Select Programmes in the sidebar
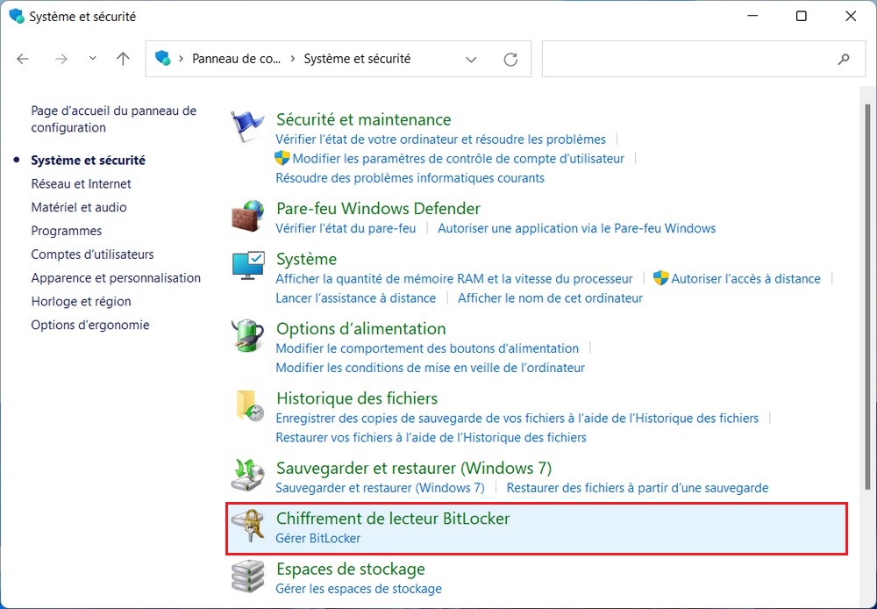This screenshot has height=609, width=877. pyautogui.click(x=67, y=231)
